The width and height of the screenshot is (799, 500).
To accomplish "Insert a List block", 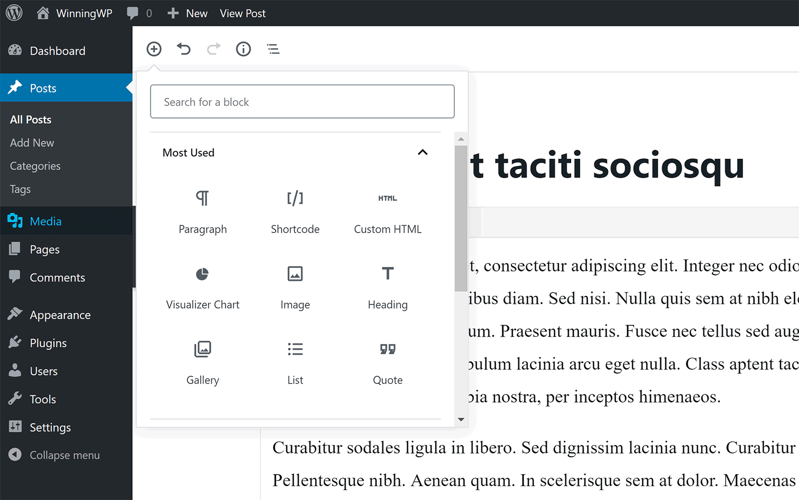I will pyautogui.click(x=295, y=363).
